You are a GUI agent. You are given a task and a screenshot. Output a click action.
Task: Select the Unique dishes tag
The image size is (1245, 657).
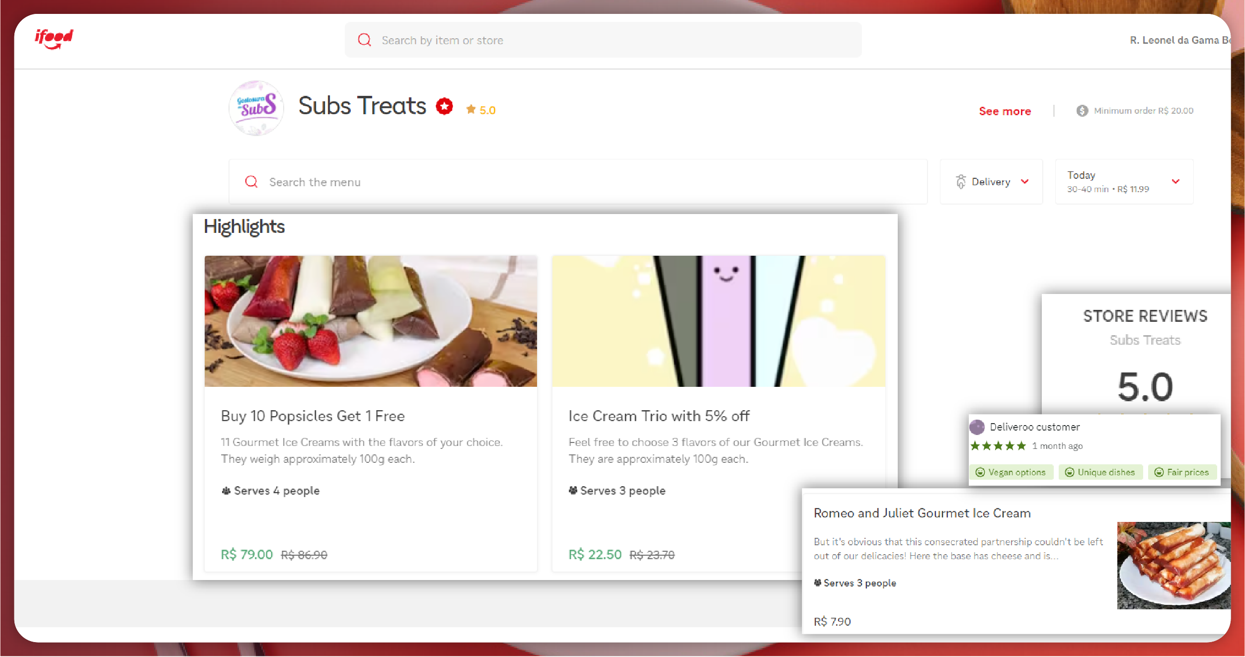(1100, 472)
